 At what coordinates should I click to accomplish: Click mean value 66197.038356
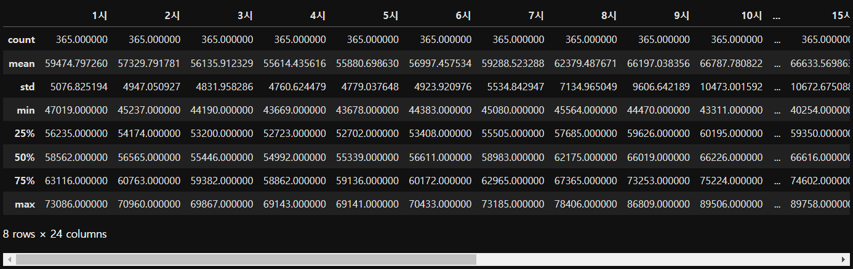coord(658,63)
